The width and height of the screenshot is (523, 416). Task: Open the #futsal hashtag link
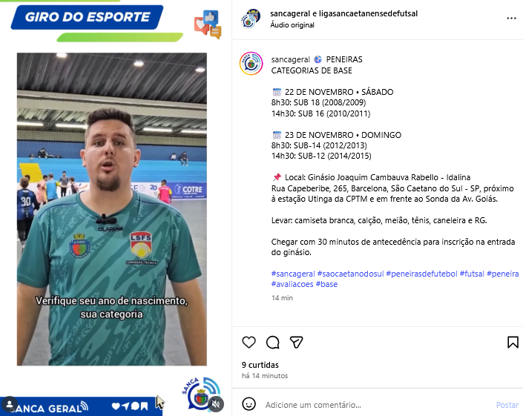point(472,274)
